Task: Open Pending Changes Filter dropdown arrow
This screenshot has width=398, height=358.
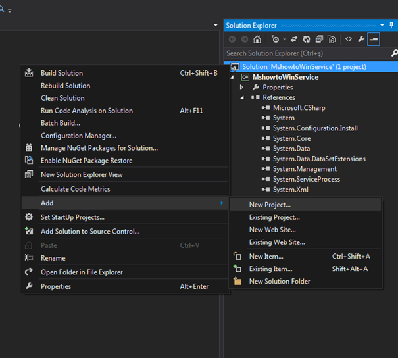Action: (x=284, y=39)
